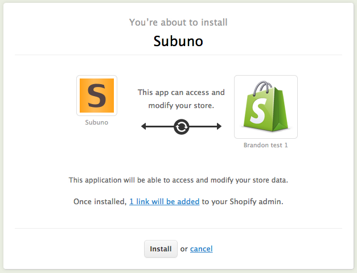Click the orange Subuno app logo

click(96, 96)
